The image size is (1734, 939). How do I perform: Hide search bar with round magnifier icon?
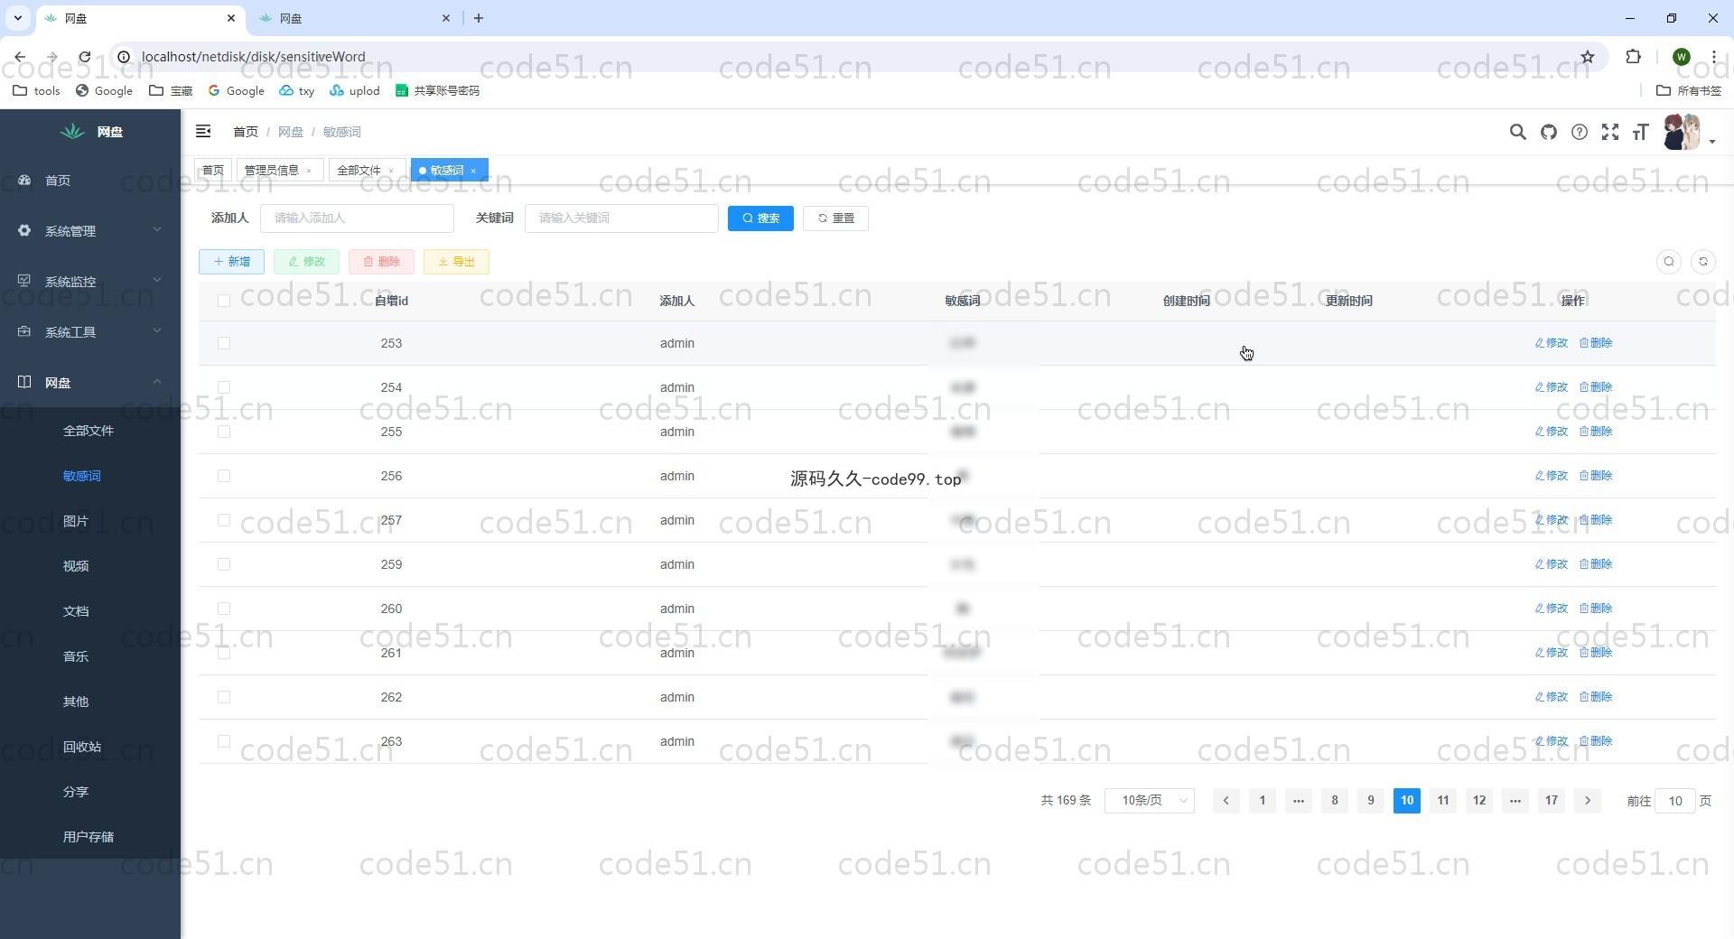[1669, 262]
